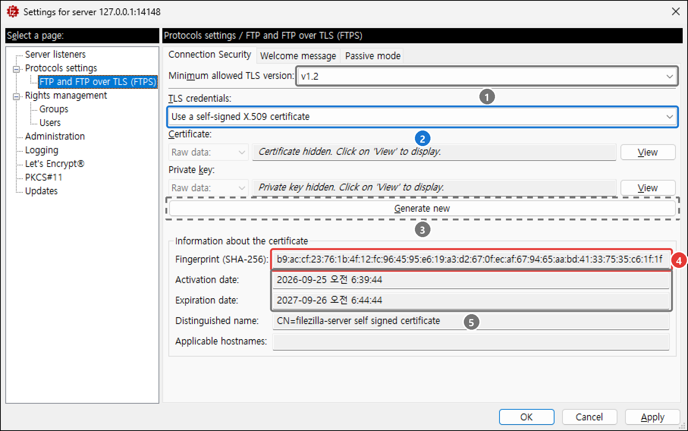Open the Logging page
This screenshot has height=431, width=688.
(x=42, y=150)
